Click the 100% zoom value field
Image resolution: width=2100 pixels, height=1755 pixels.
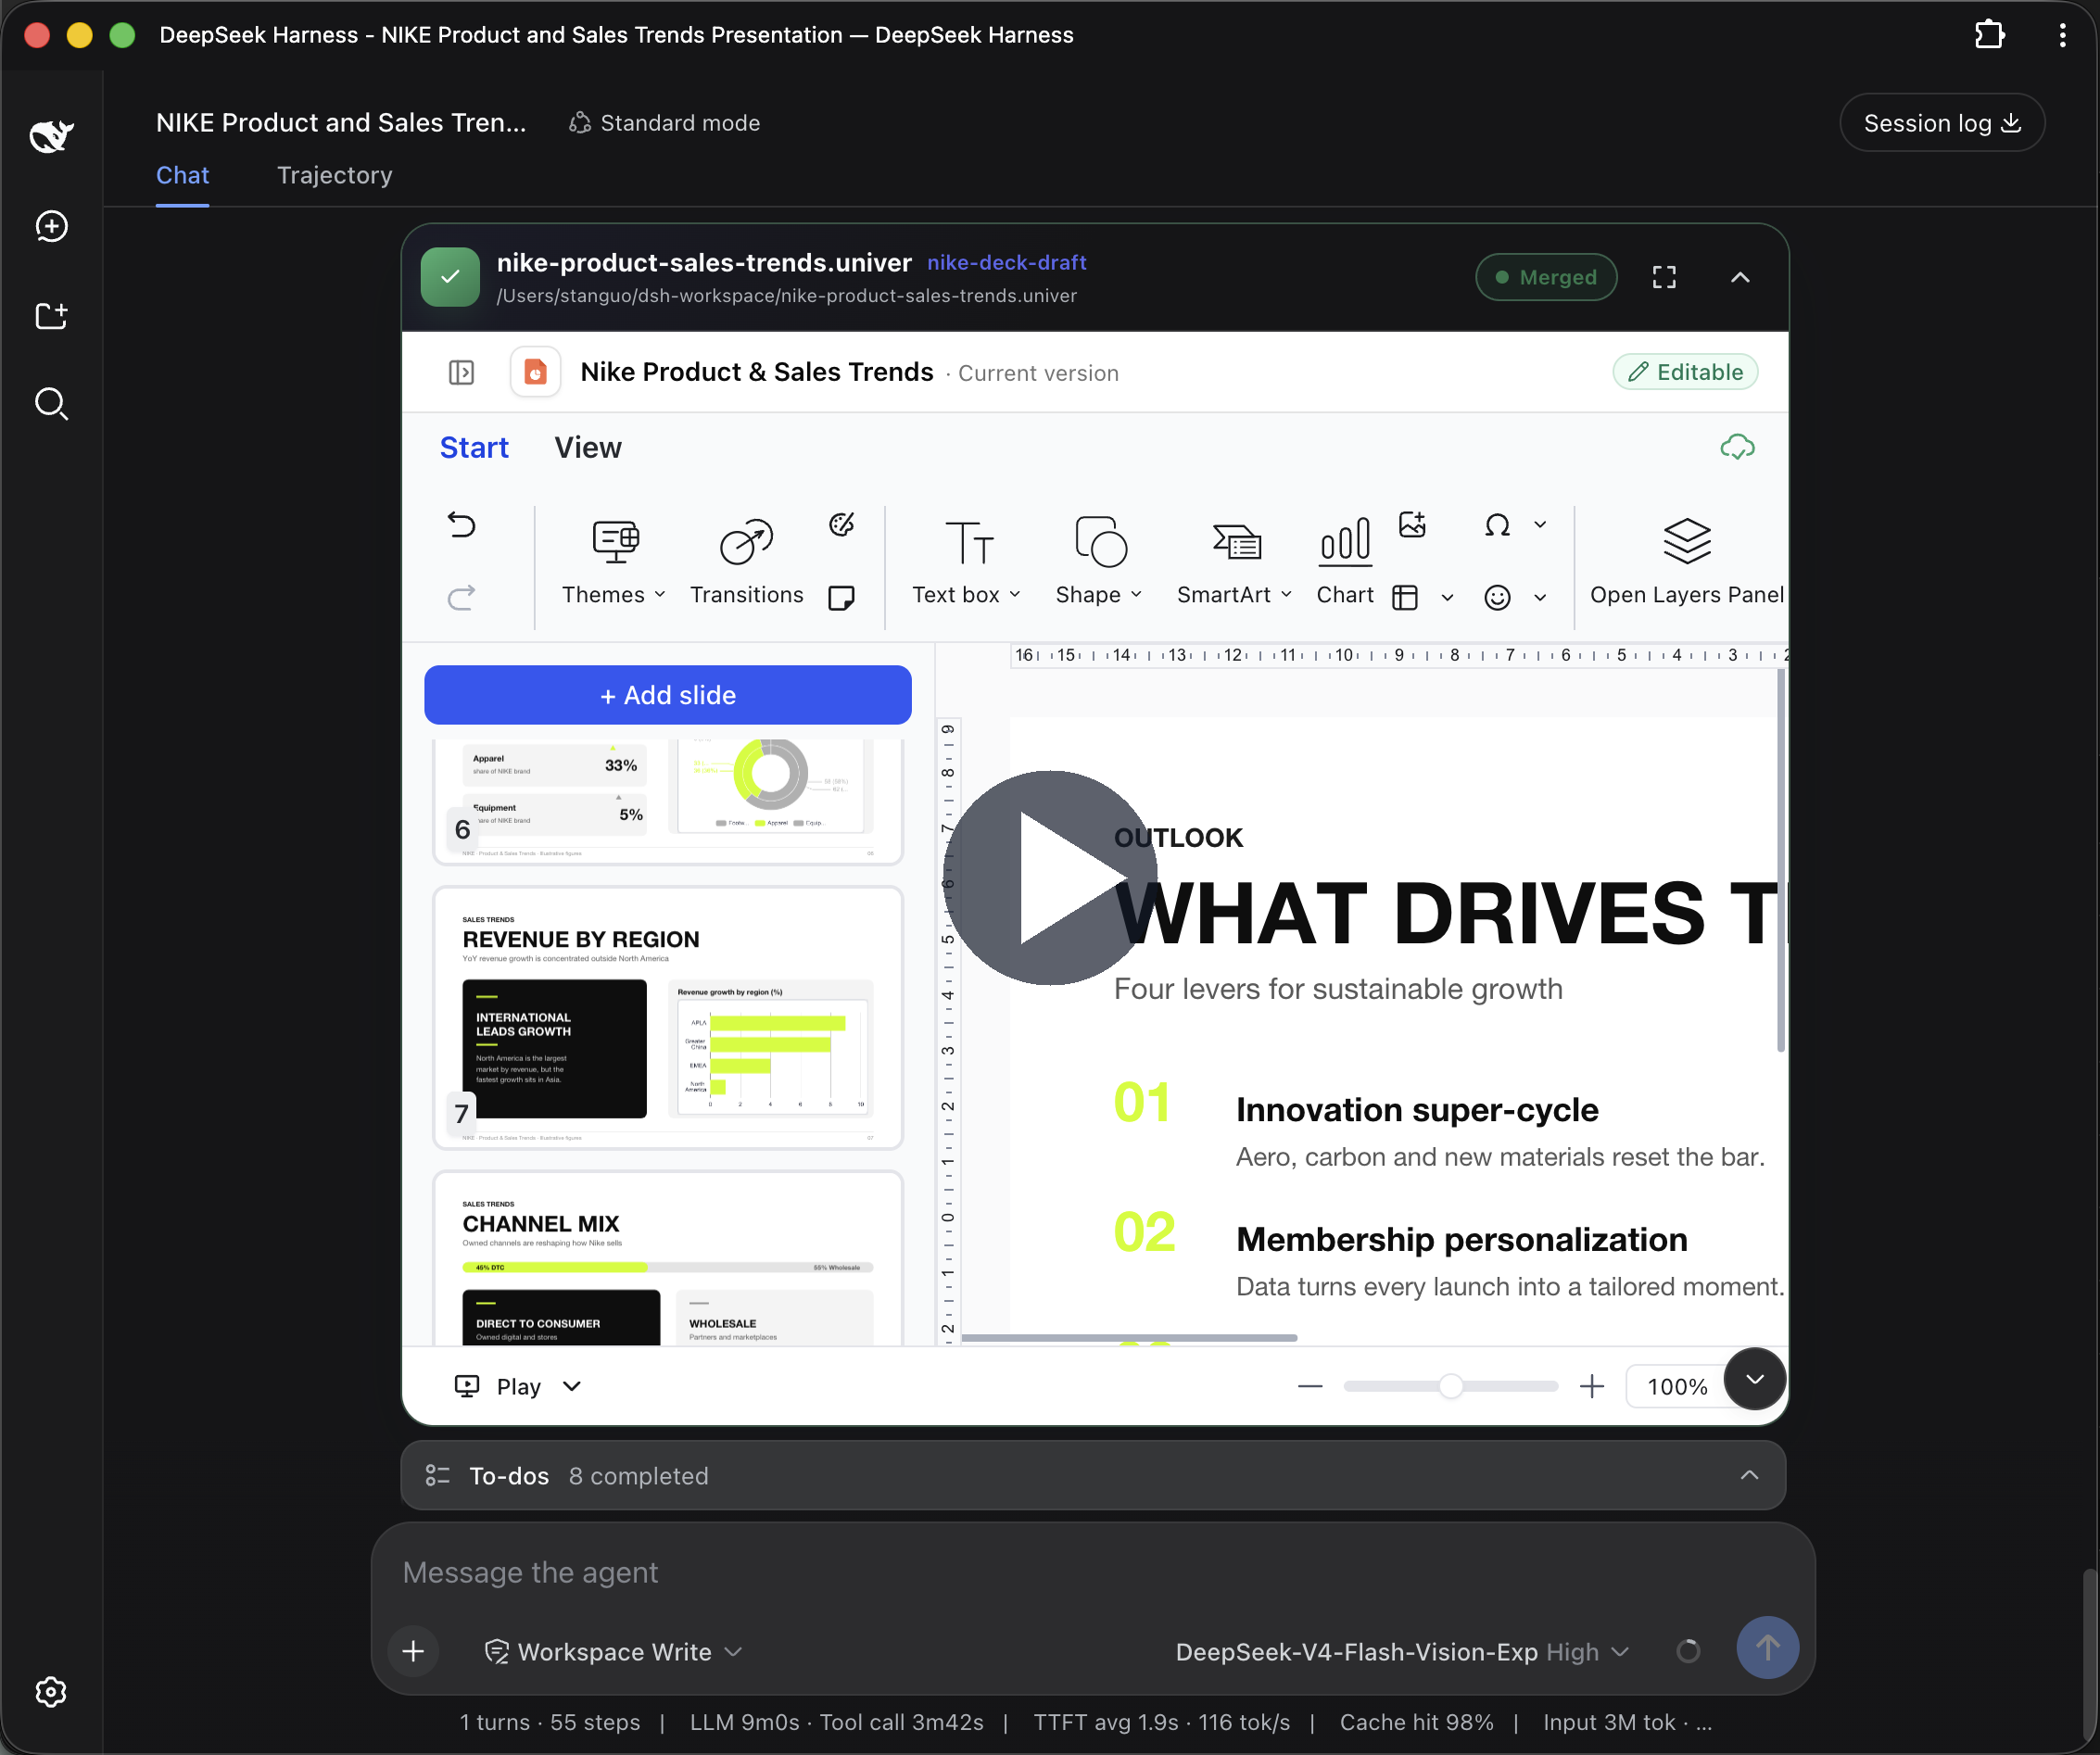(x=1677, y=1386)
